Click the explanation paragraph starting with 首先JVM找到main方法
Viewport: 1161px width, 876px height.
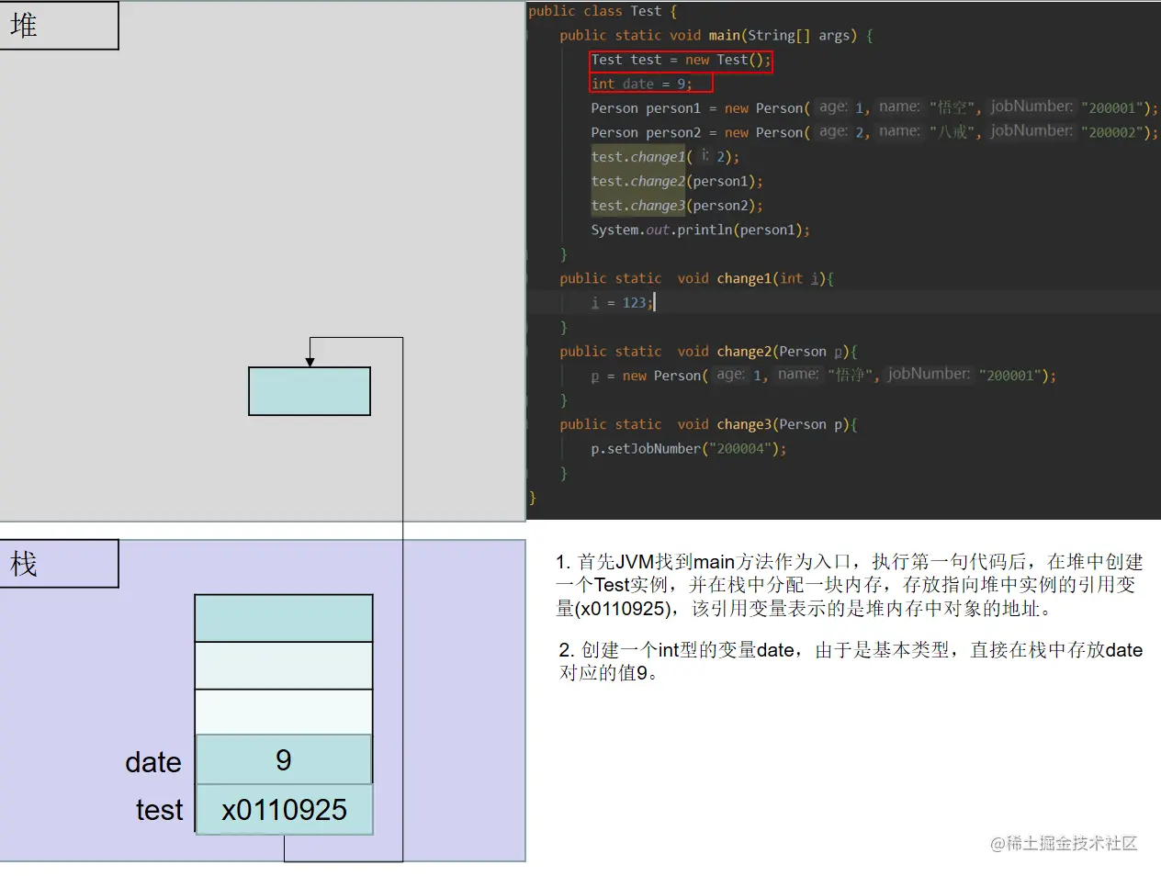click(850, 584)
